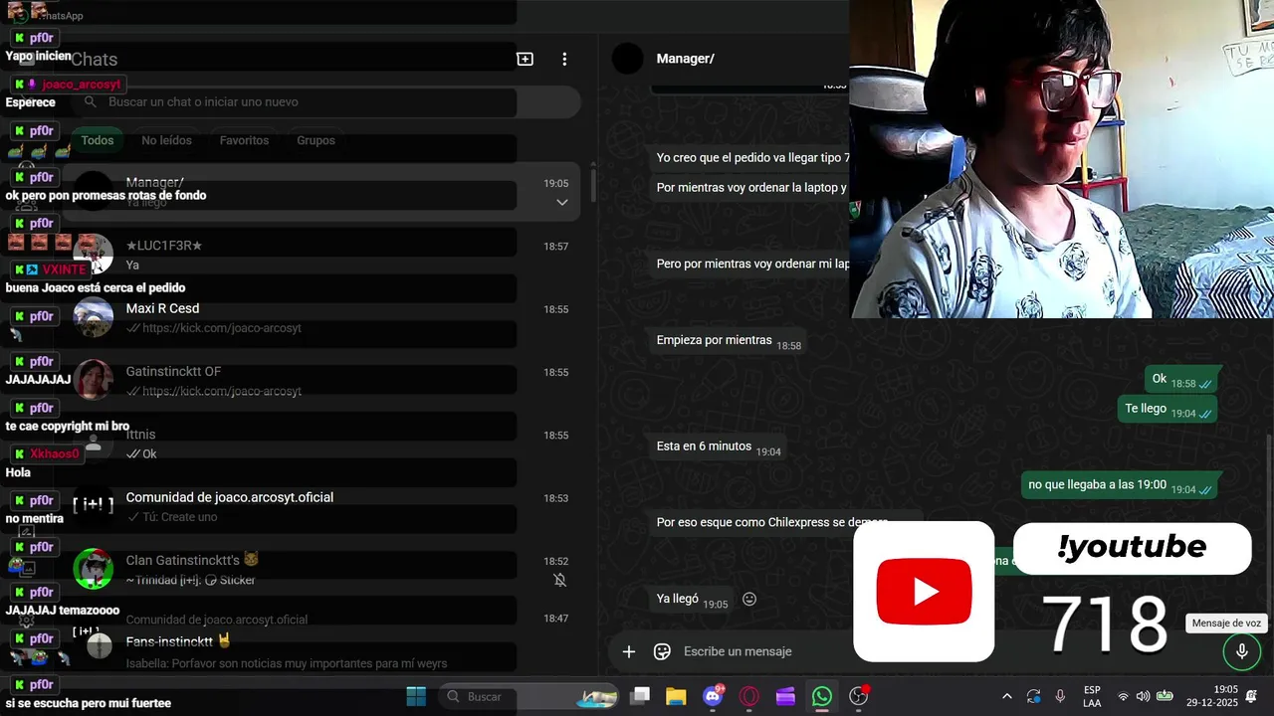Image resolution: width=1274 pixels, height=716 pixels.
Task: Click the tray microphone icon
Action: [x=1060, y=696]
